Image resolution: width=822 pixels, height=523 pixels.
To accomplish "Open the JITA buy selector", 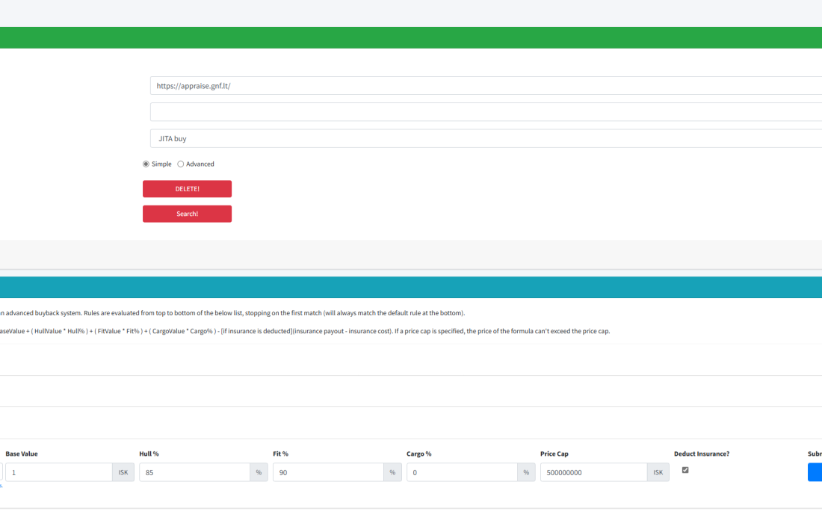I will point(486,139).
